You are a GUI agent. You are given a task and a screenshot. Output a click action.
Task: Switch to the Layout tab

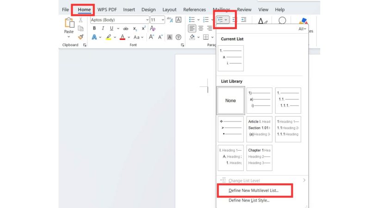[x=169, y=10]
